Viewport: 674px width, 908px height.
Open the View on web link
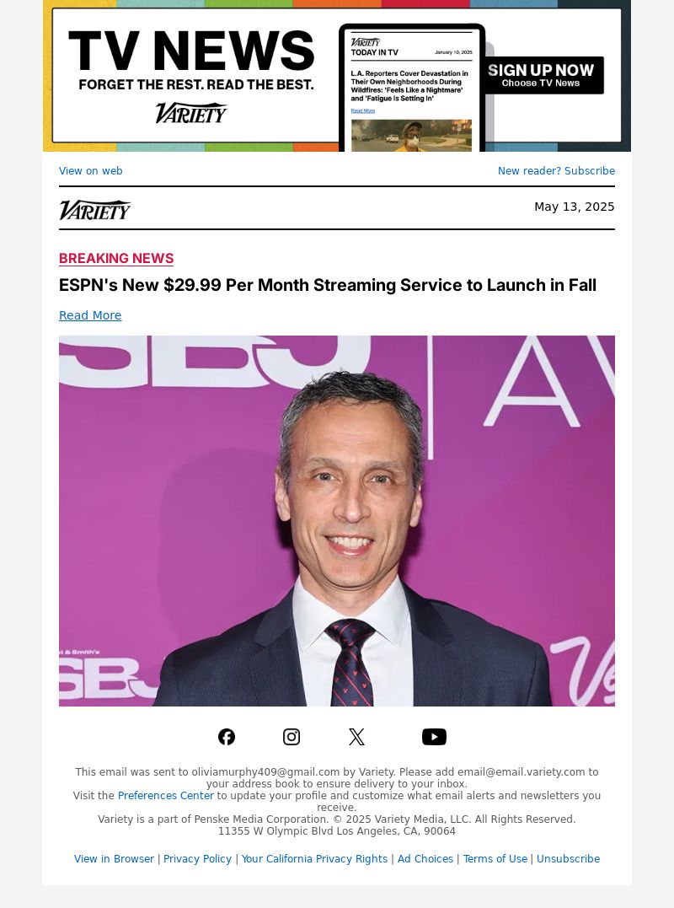91,171
